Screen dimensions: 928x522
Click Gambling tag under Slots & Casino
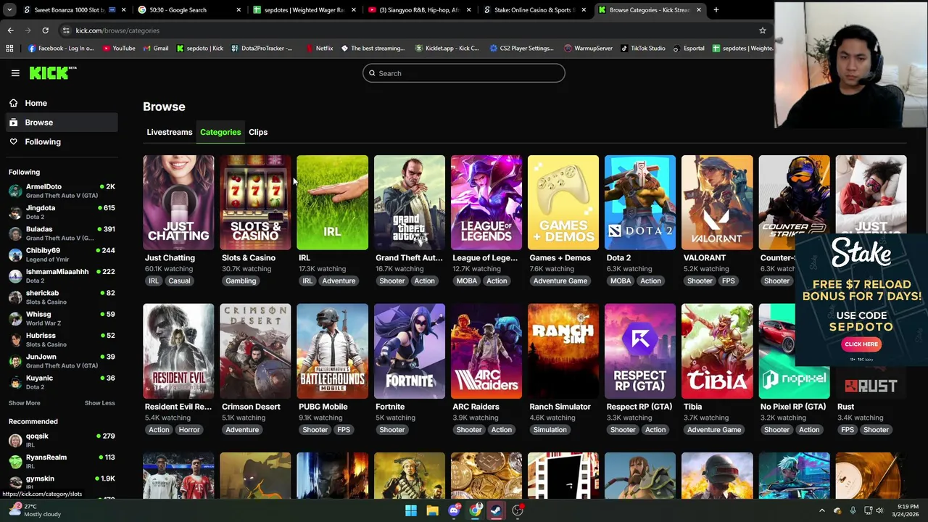(x=241, y=281)
